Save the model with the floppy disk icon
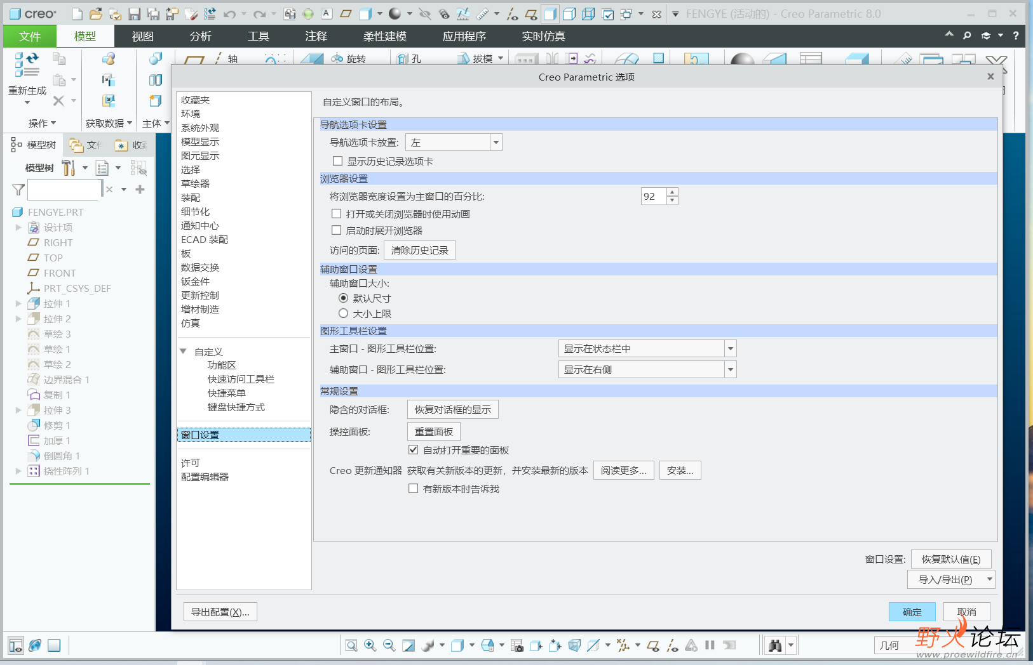Viewport: 1033px width, 665px height. tap(134, 13)
